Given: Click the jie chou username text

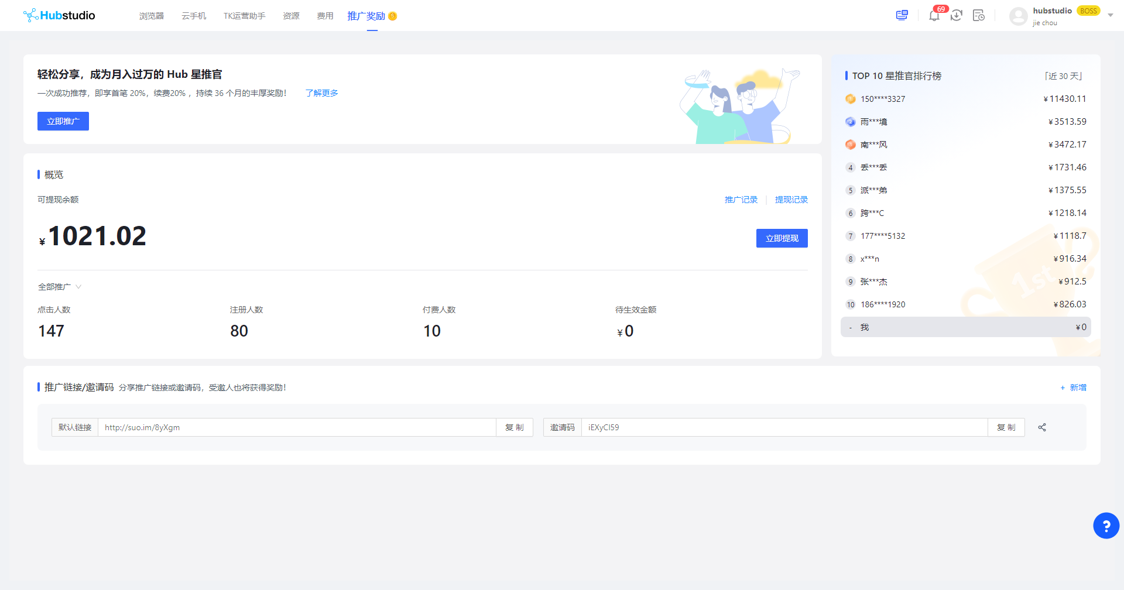Looking at the screenshot, I should 1045,23.
